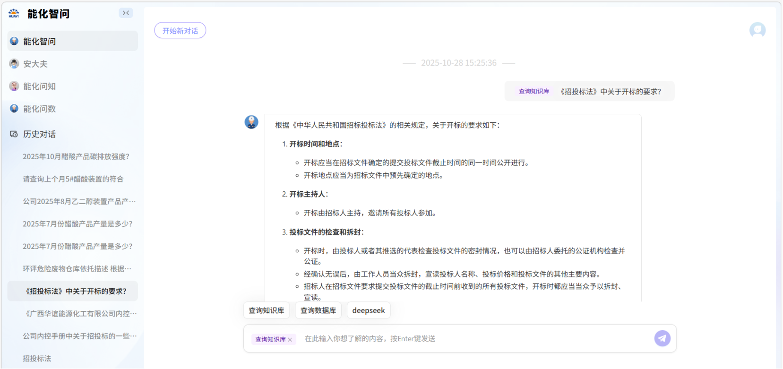Collapse the sidebar with the toggle icon
This screenshot has height=369, width=783.
pos(126,13)
